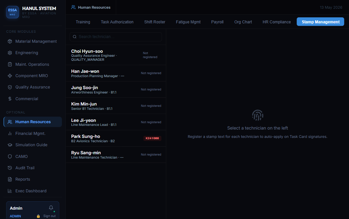Click Not registered status for Han Jae-won

[151, 73]
